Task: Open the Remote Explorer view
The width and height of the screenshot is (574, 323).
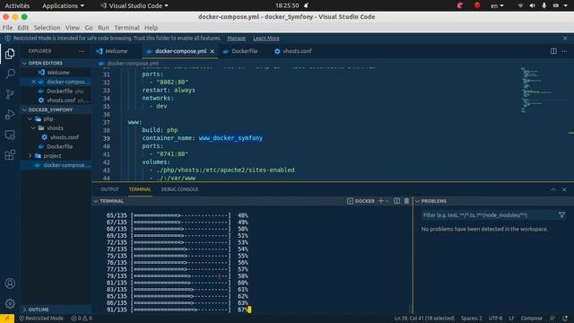Action: (10, 135)
